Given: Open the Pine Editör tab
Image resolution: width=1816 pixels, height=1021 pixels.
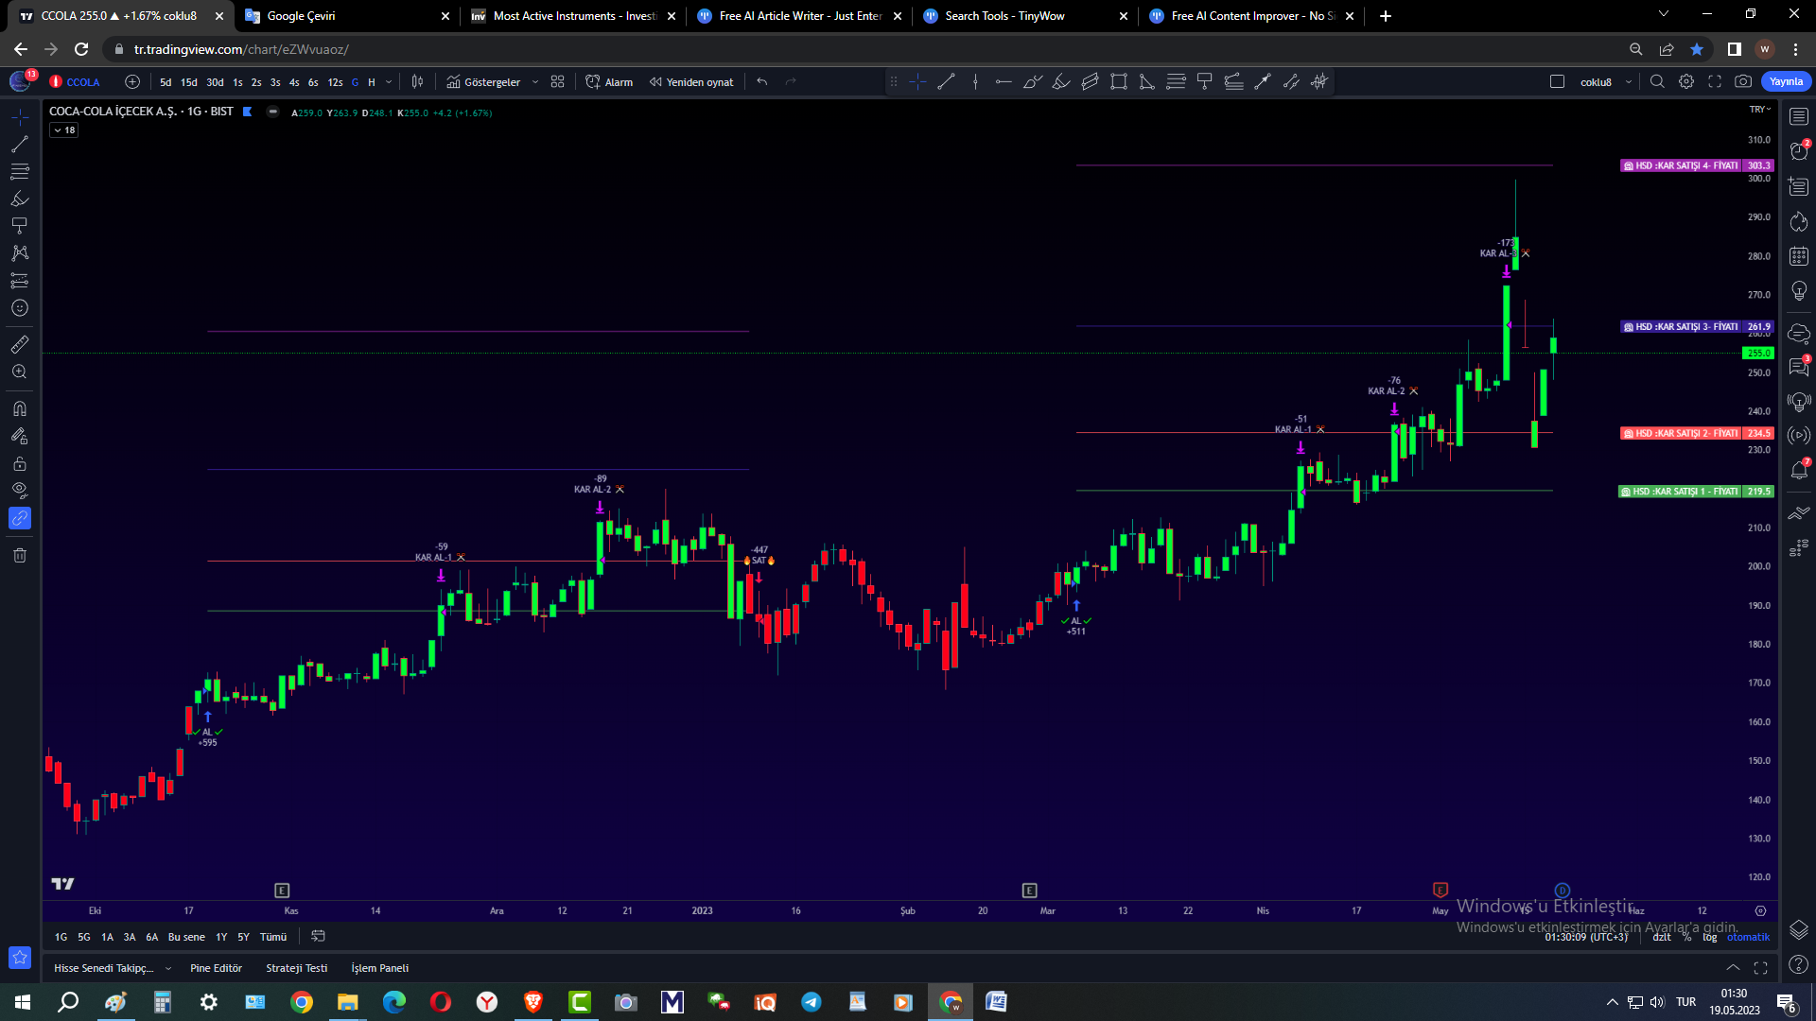Looking at the screenshot, I should point(216,968).
